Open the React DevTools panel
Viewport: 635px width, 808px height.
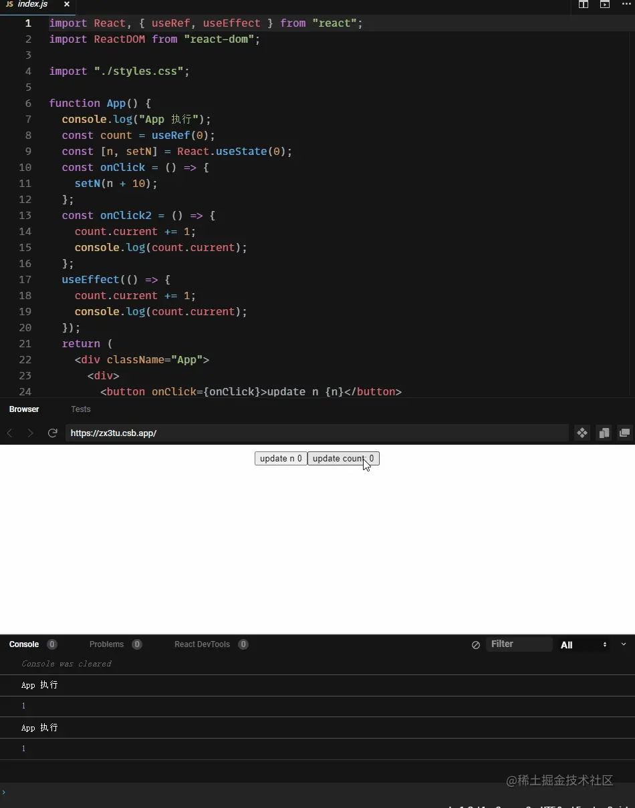click(x=202, y=644)
